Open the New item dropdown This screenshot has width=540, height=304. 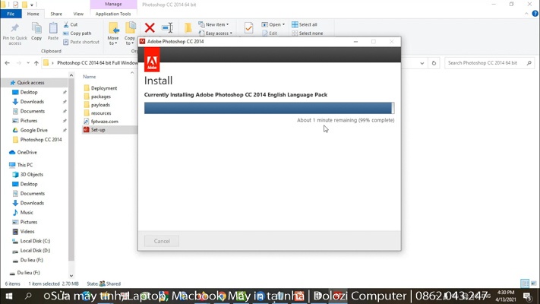click(213, 24)
